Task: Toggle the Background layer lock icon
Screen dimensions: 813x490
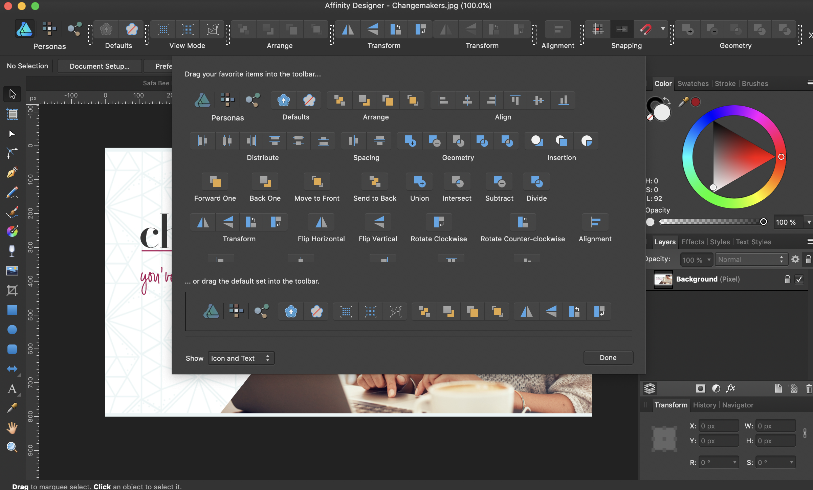Action: 788,279
